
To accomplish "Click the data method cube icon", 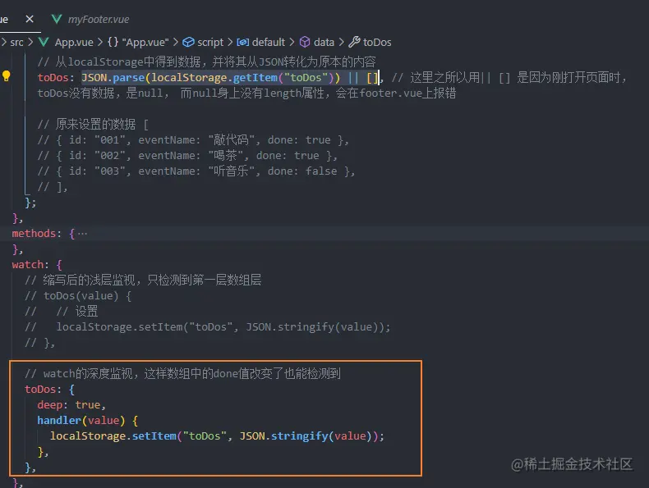I will [x=305, y=42].
